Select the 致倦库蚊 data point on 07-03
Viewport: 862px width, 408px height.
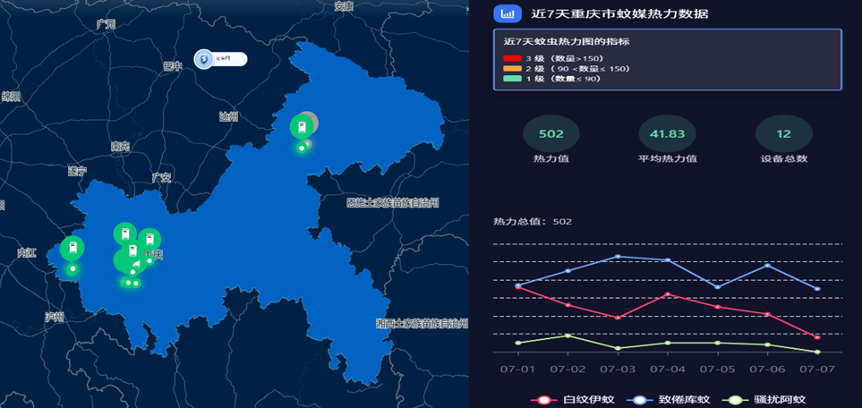(618, 256)
